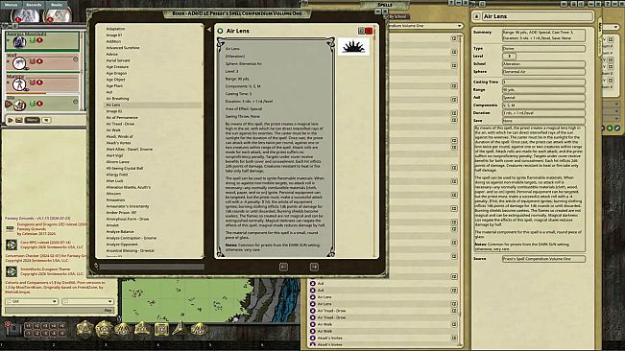Image resolution: width=625 pixels, height=351 pixels.
Task: Click the School field reading Alteration
Action: point(543,63)
